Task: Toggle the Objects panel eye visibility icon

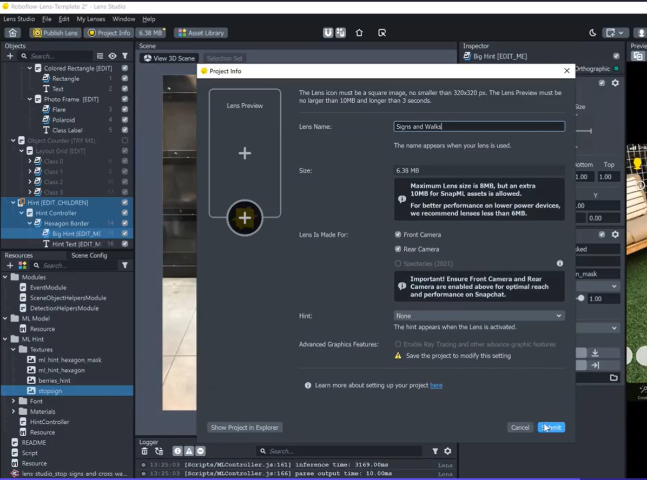Action: point(112,56)
